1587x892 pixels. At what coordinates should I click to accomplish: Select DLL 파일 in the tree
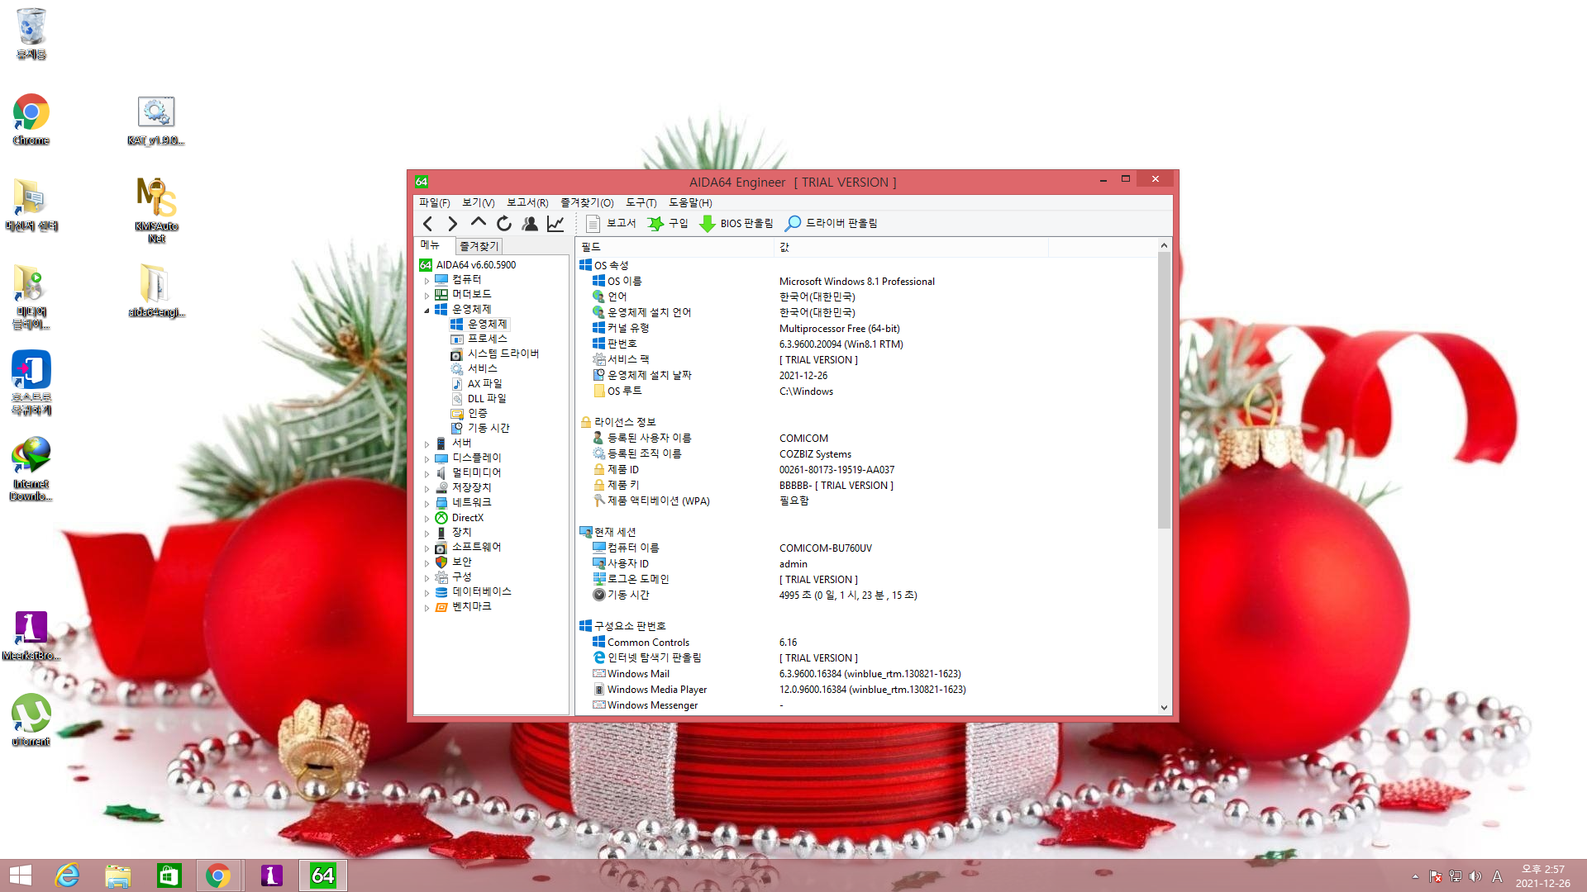tap(479, 399)
